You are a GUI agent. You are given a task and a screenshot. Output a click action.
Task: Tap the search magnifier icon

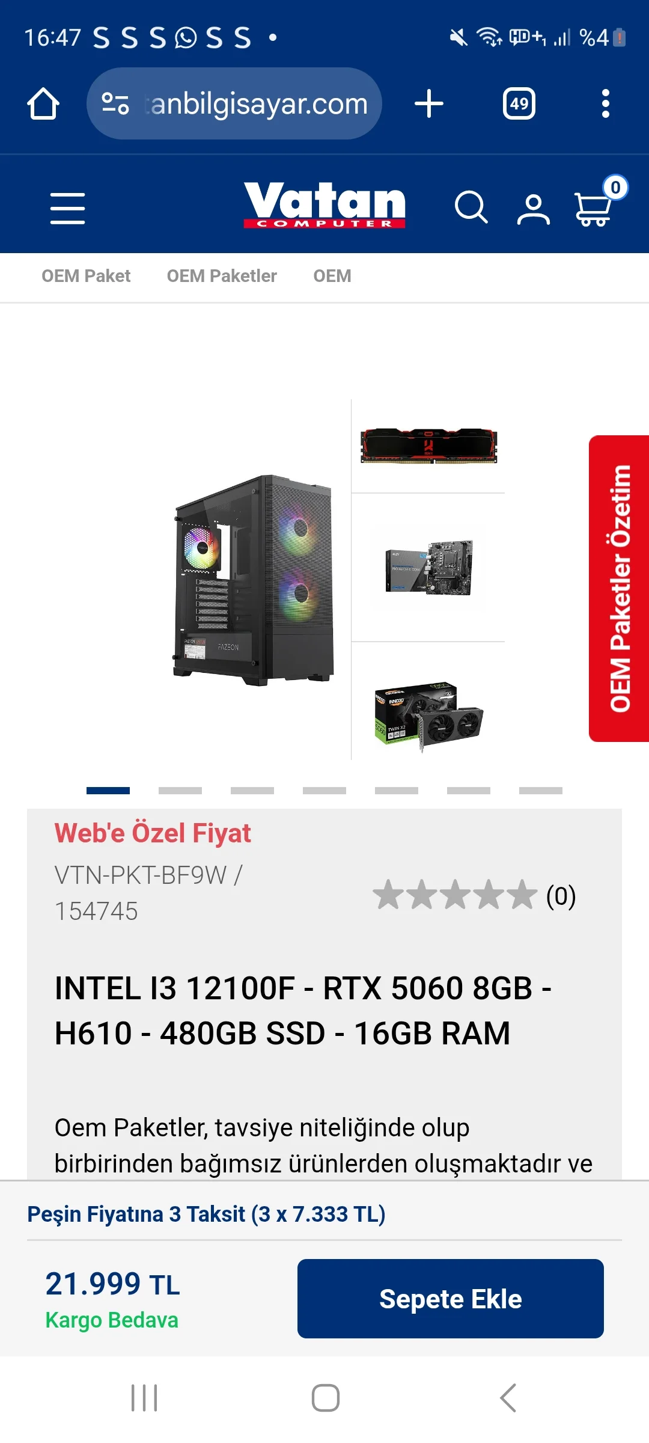[471, 208]
